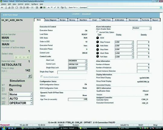Viewport: 163px width, 130px height.
Task: Jump to first step in Select step
Action: point(16,57)
